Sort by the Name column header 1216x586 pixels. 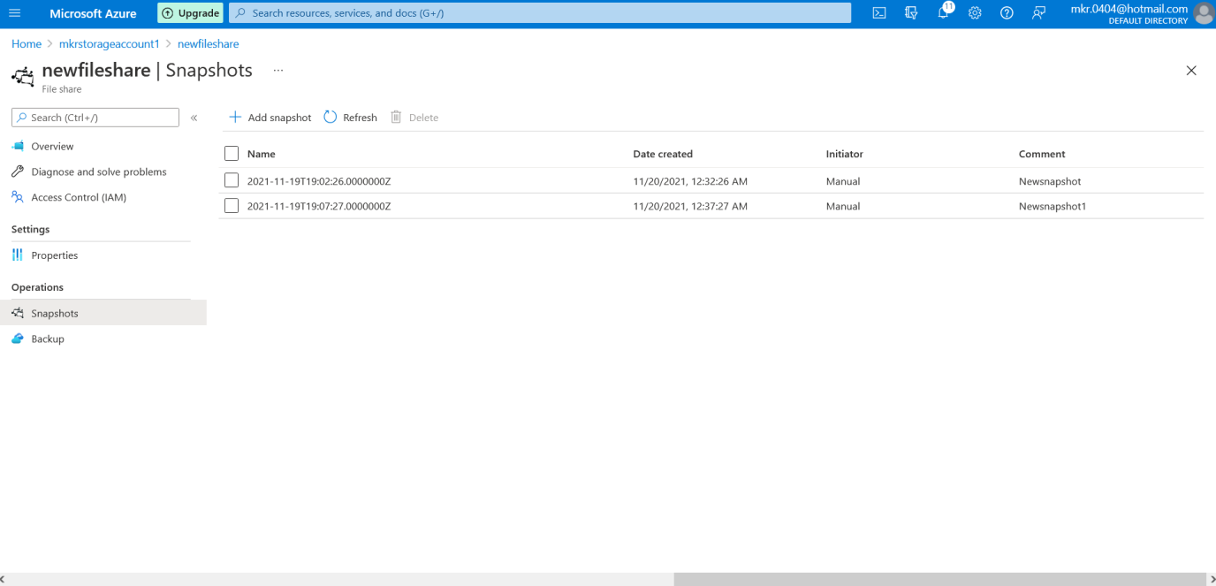[262, 154]
